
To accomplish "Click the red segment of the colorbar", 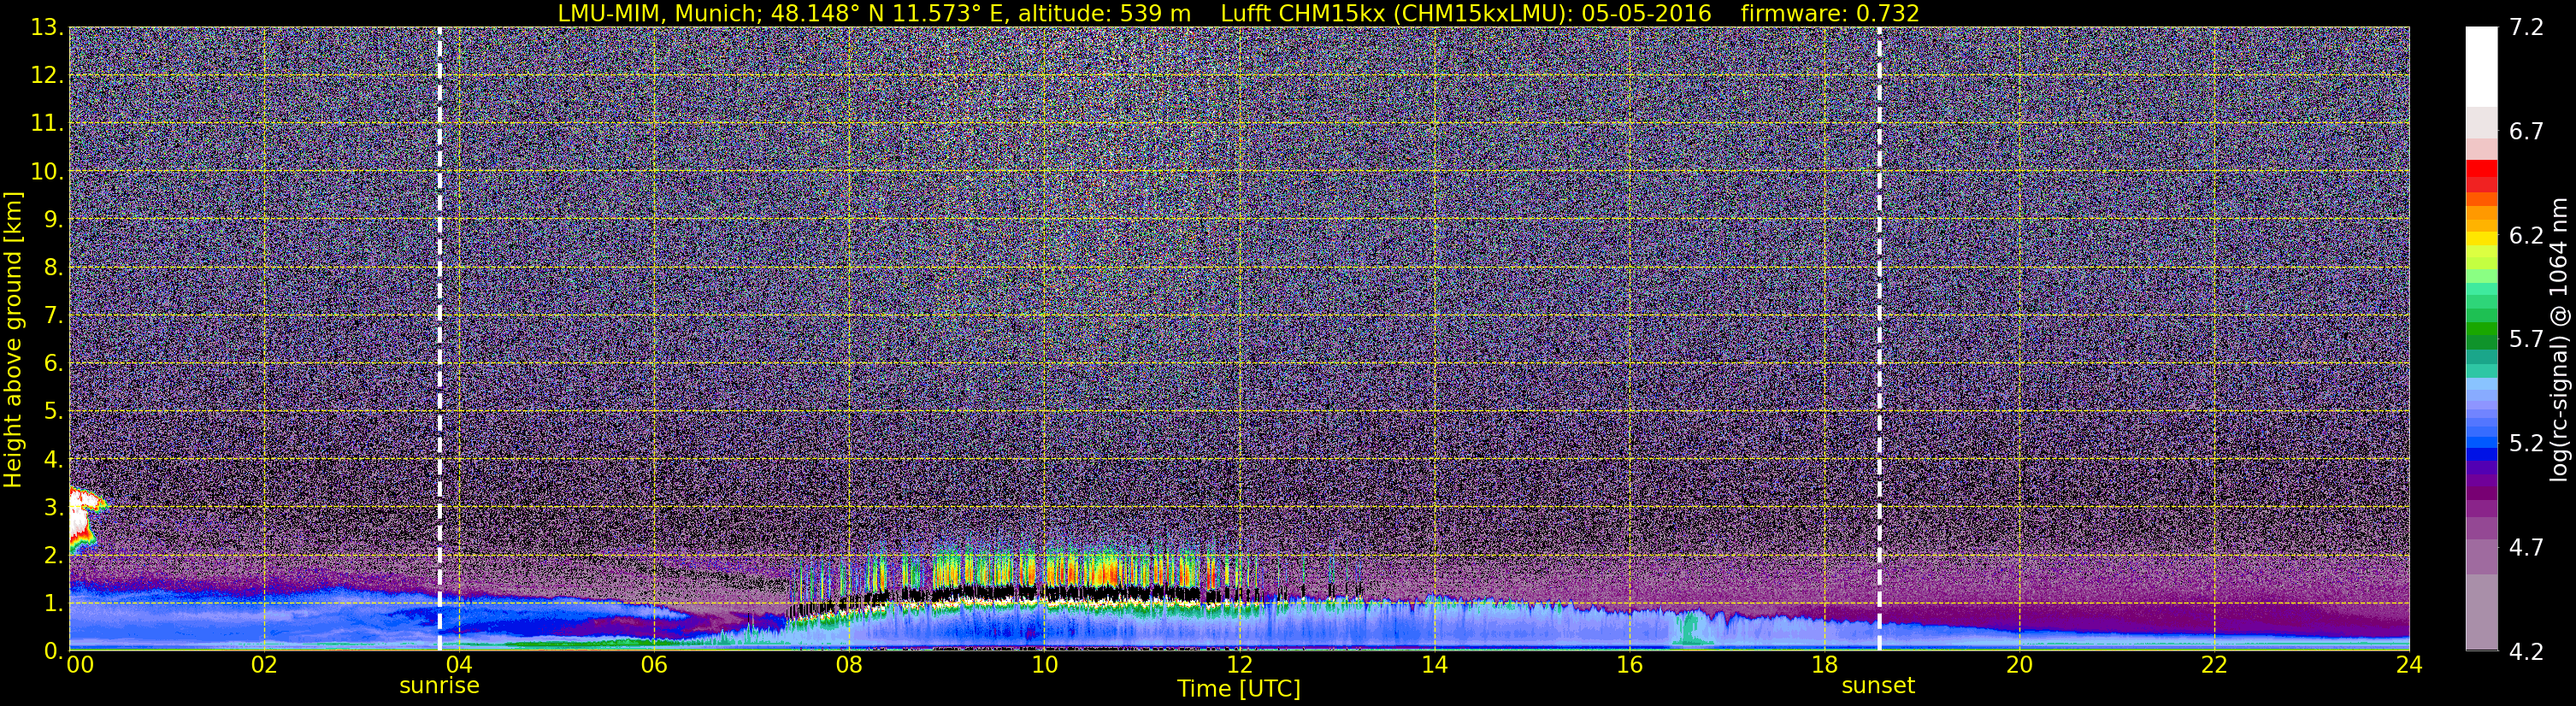I will click(x=2481, y=169).
